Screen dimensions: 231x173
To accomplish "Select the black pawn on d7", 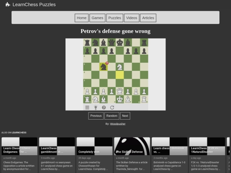I will click(x=112, y=50).
